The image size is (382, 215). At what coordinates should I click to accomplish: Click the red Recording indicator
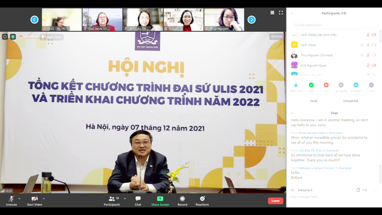pos(28,37)
